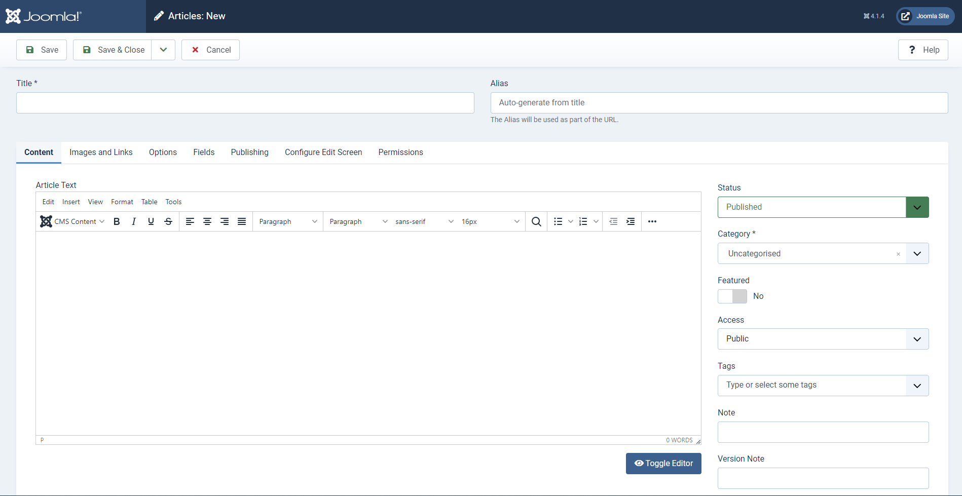Screen dimensions: 962x496
Task: Open the CMS Content dropdown
Action: 72,221
